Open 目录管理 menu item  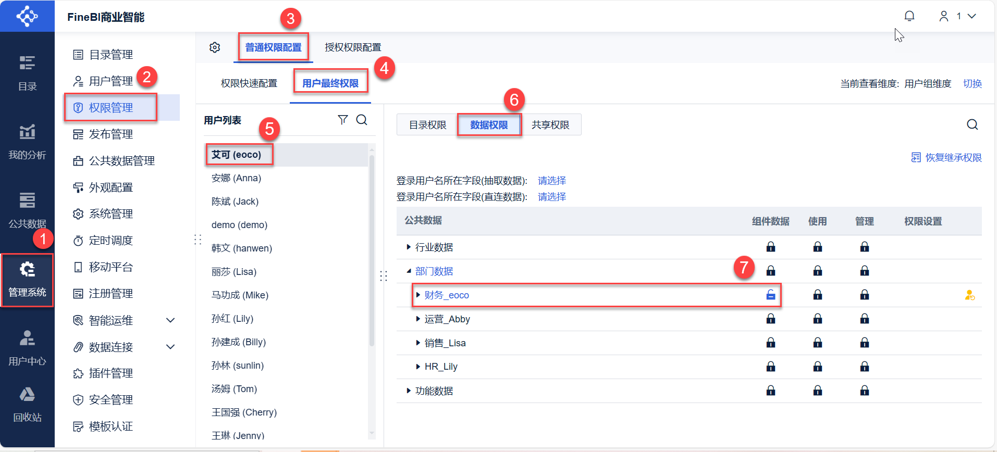(x=103, y=55)
